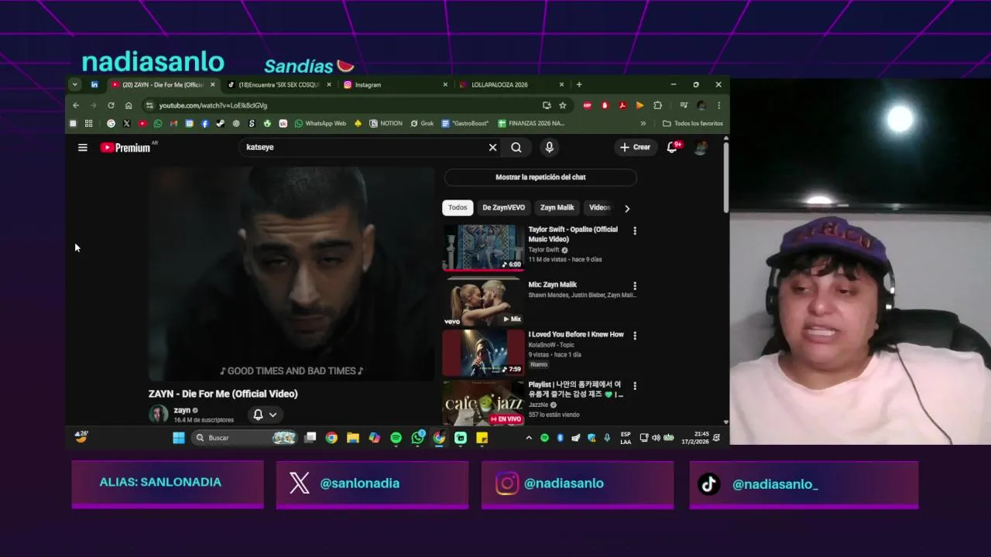Open the WhatsApp Web bookmark
The height and width of the screenshot is (557, 991).
[320, 123]
